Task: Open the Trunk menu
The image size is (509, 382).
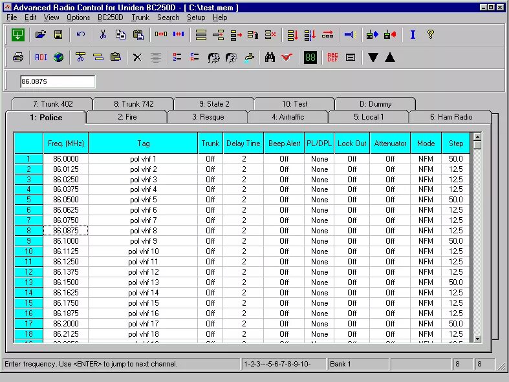Action: 140,17
